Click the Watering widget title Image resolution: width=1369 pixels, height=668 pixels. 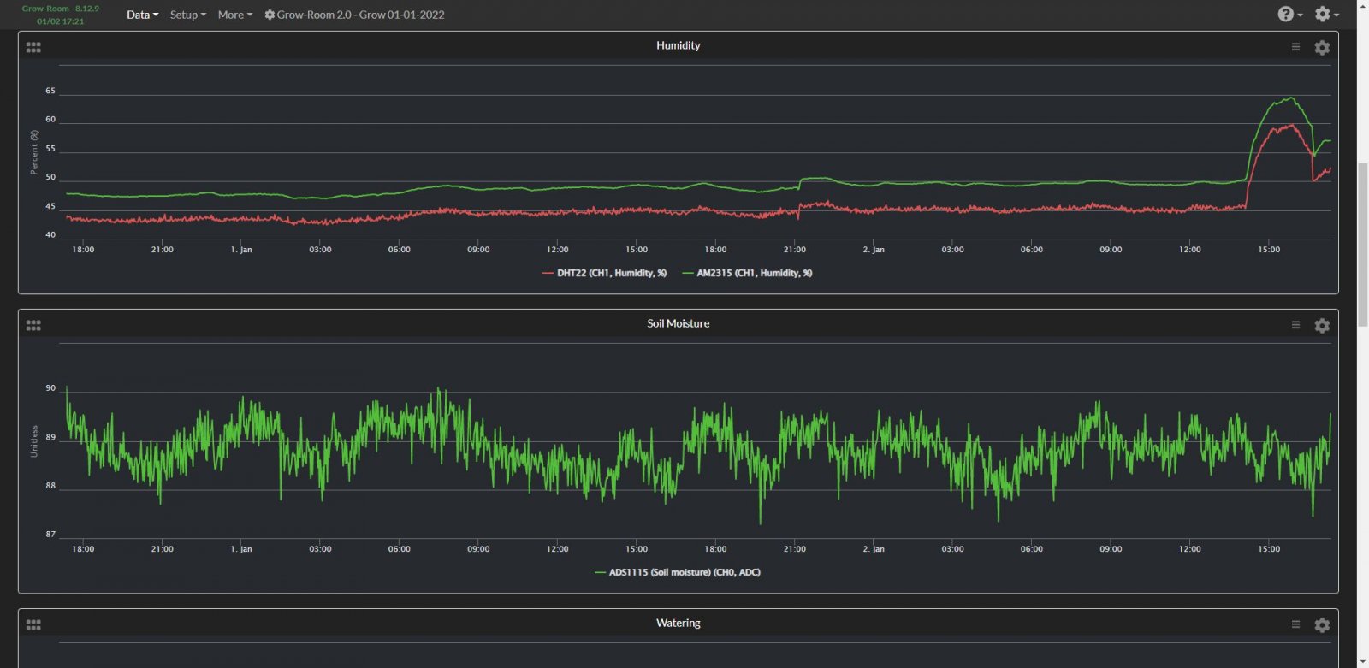[x=678, y=623]
